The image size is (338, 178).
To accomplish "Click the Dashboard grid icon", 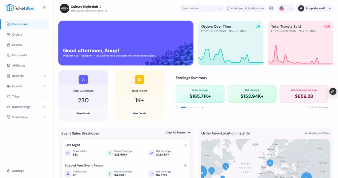I will [x=9, y=24].
